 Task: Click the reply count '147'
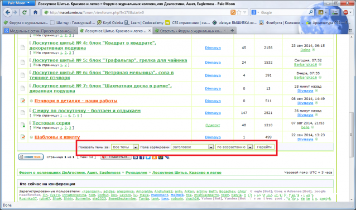pyautogui.click(x=244, y=113)
